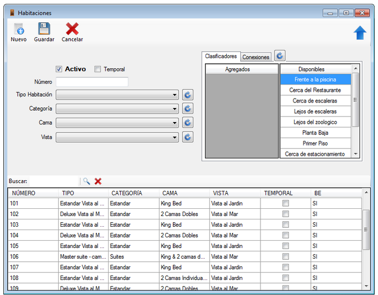378x295 pixels.
Task: Sort by the CAMA column header
Action: tap(184, 193)
